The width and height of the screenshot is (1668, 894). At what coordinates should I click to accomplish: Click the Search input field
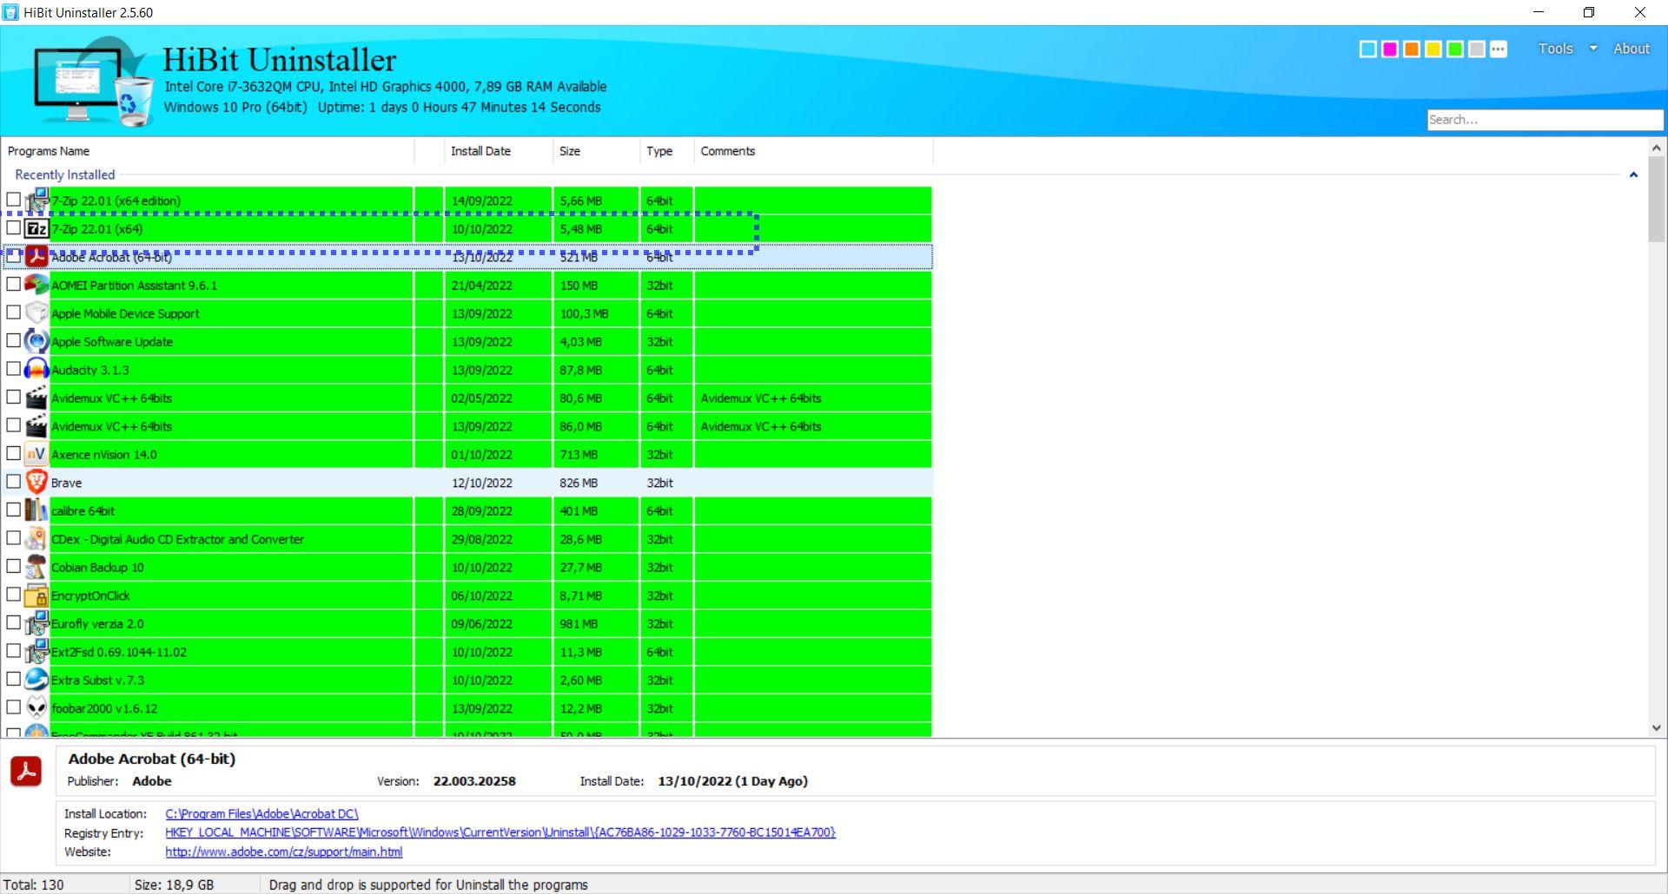click(x=1545, y=120)
